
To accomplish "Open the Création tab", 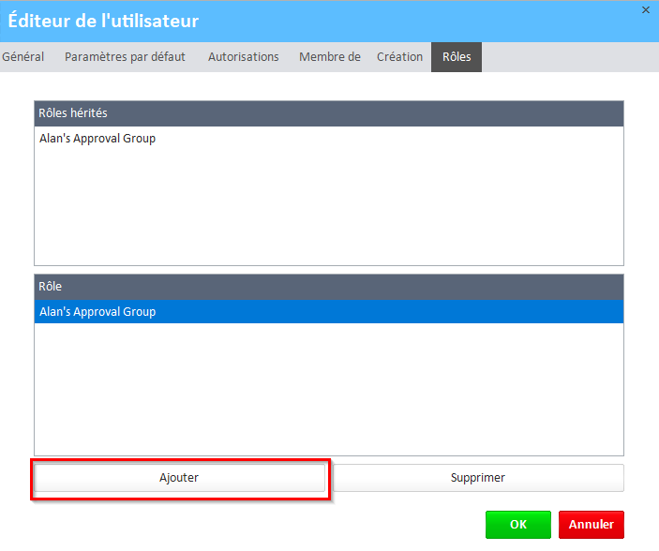I will [399, 57].
